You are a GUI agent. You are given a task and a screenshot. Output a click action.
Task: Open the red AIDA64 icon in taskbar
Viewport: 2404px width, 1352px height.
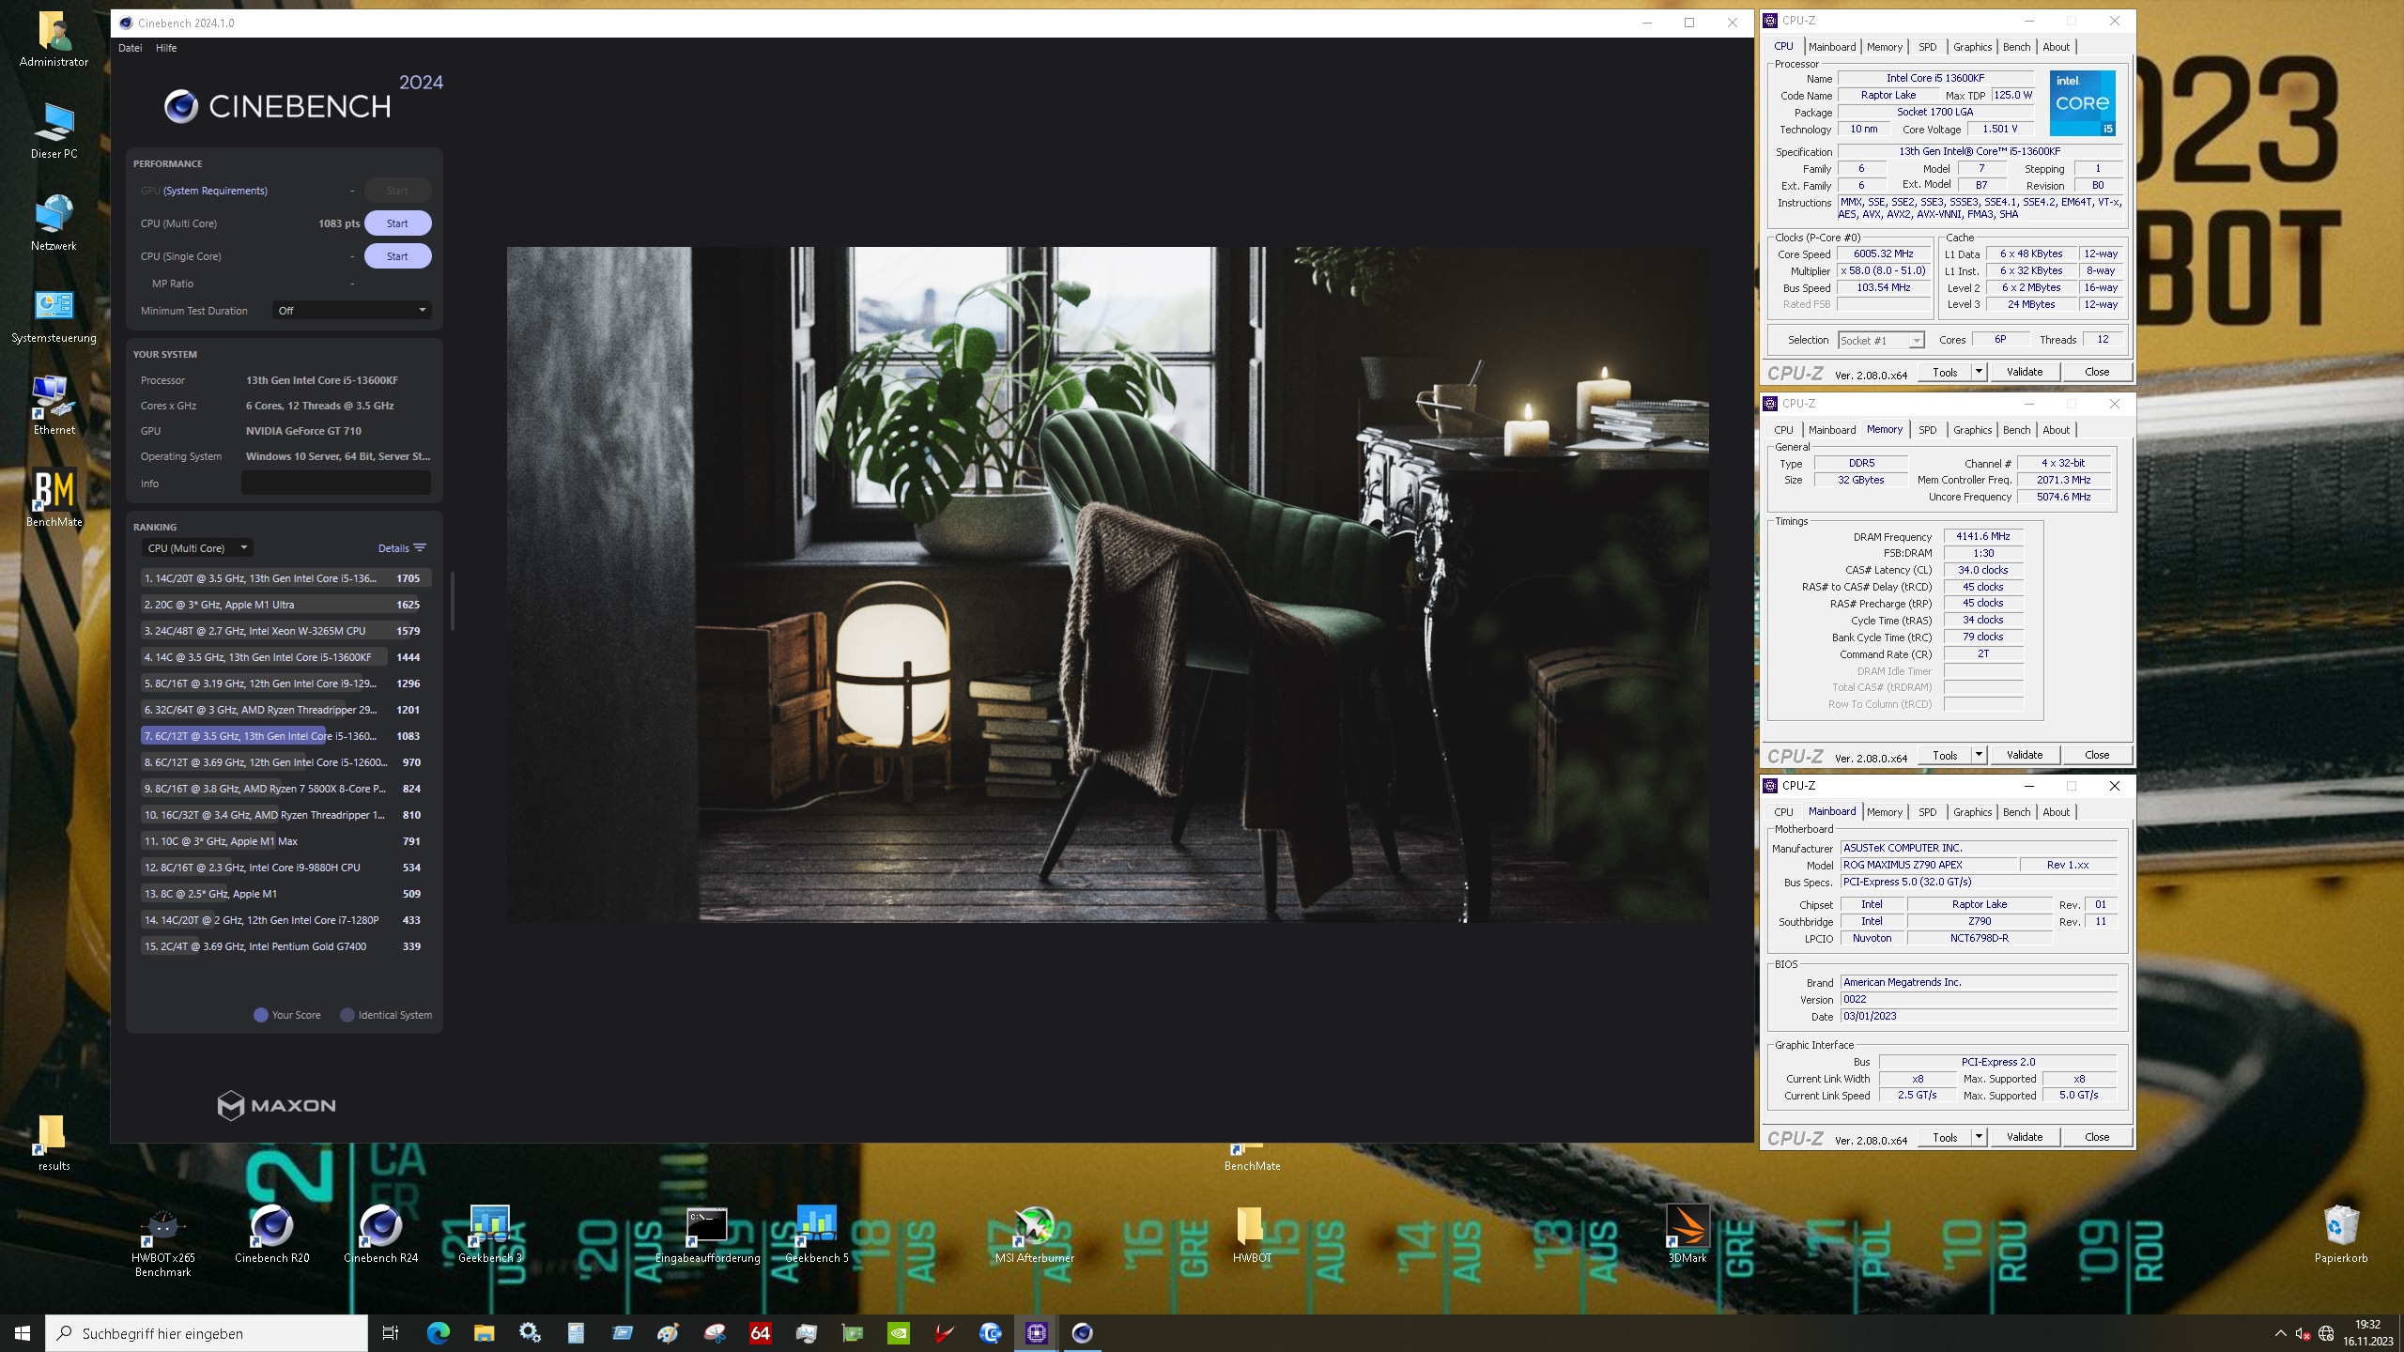pyautogui.click(x=760, y=1332)
